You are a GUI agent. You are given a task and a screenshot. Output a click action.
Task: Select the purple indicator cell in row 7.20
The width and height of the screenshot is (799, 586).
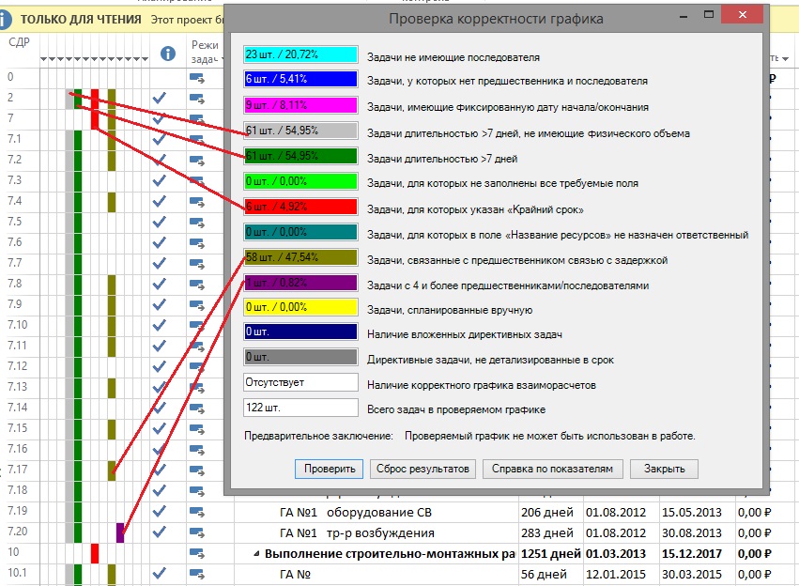tap(120, 532)
